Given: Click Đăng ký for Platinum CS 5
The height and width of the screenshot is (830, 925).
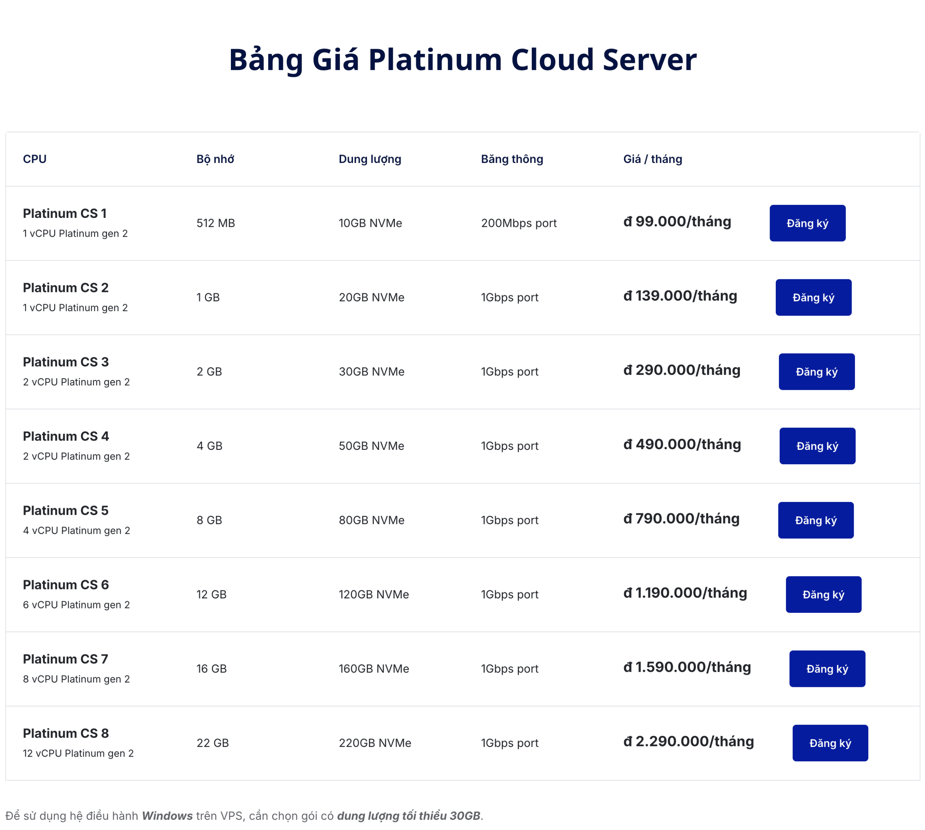Looking at the screenshot, I should coord(815,520).
